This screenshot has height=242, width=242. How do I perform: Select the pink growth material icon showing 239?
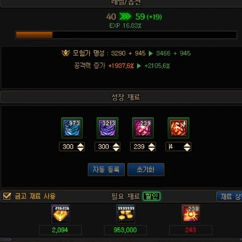coord(143,128)
